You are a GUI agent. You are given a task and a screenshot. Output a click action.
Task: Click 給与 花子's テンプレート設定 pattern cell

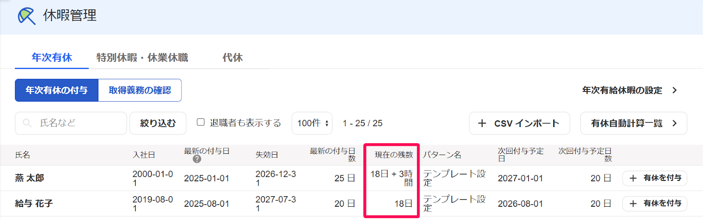(x=454, y=204)
